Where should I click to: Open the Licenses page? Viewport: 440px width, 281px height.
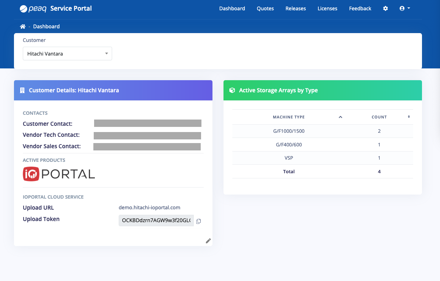tap(327, 8)
